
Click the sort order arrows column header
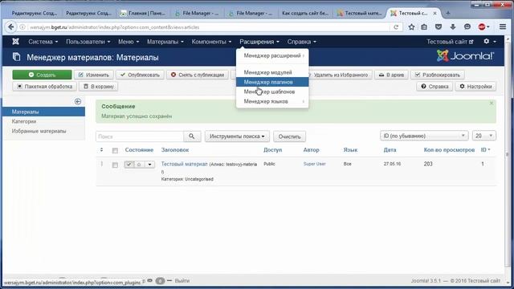click(x=101, y=150)
